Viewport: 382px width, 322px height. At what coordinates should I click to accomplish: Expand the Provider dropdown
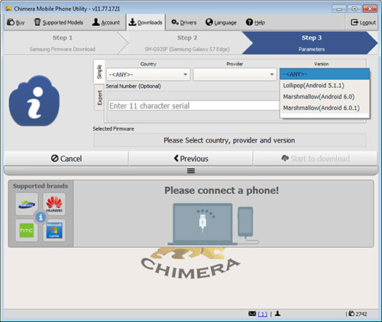pyautogui.click(x=235, y=75)
